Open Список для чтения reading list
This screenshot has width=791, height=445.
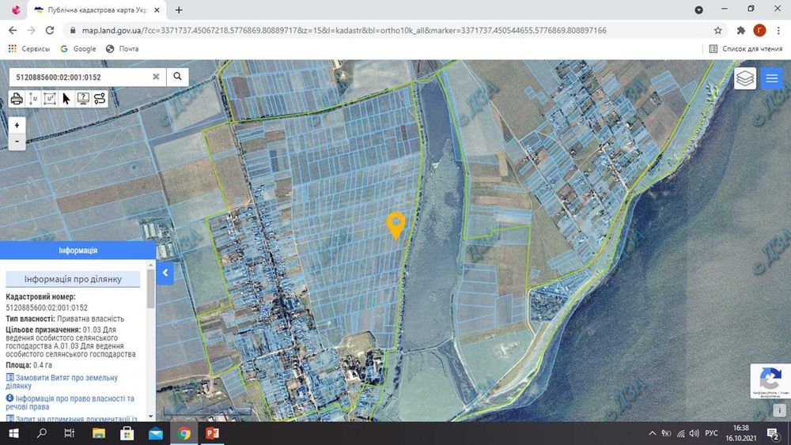pyautogui.click(x=746, y=49)
